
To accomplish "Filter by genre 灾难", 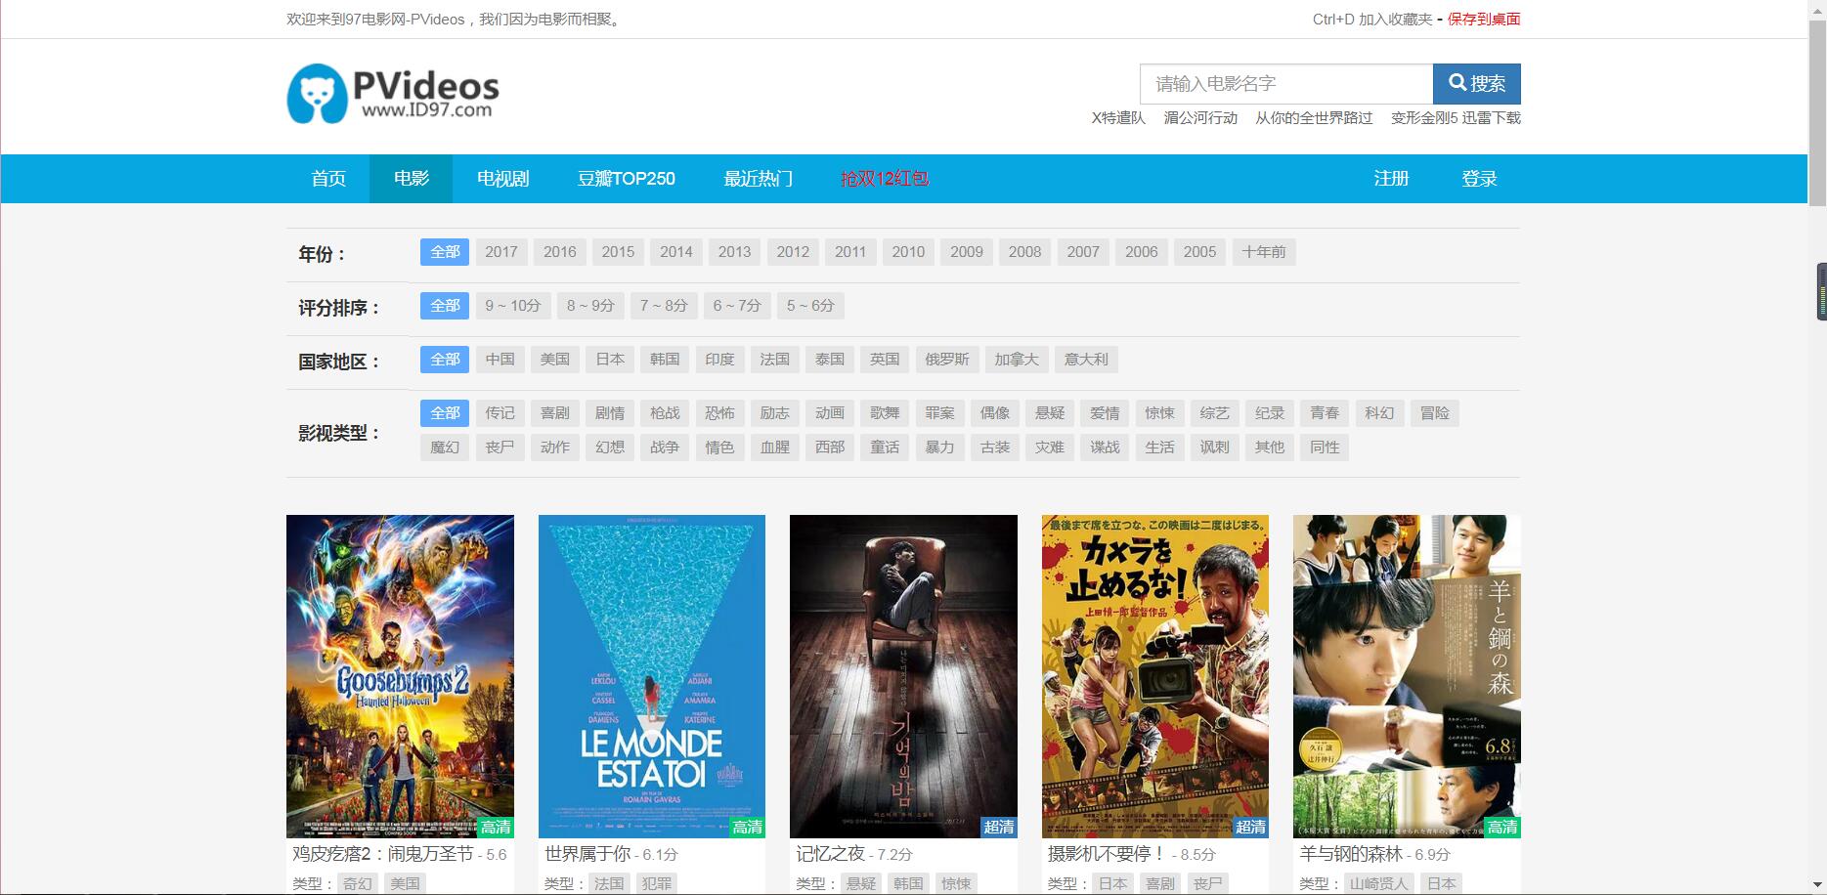I will tap(1050, 447).
